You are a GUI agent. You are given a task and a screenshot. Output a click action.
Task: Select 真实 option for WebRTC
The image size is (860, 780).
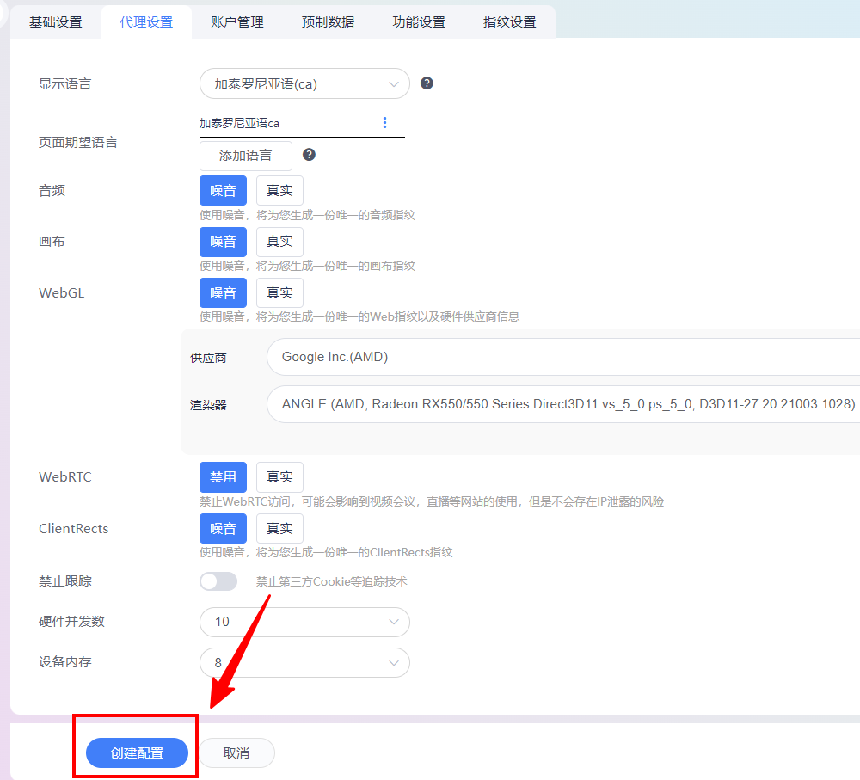[x=279, y=477]
